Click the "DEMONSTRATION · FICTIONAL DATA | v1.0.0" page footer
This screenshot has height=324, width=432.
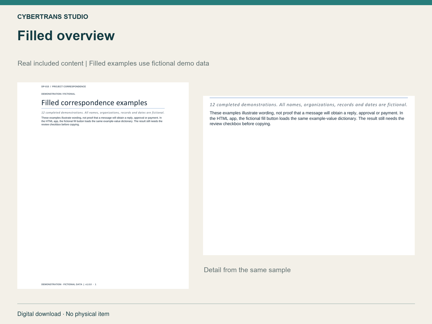click(69, 284)
